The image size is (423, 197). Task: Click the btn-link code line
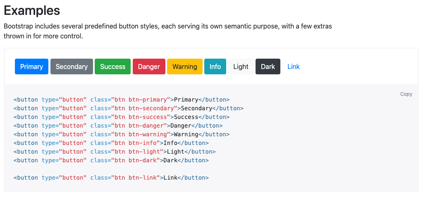111,178
